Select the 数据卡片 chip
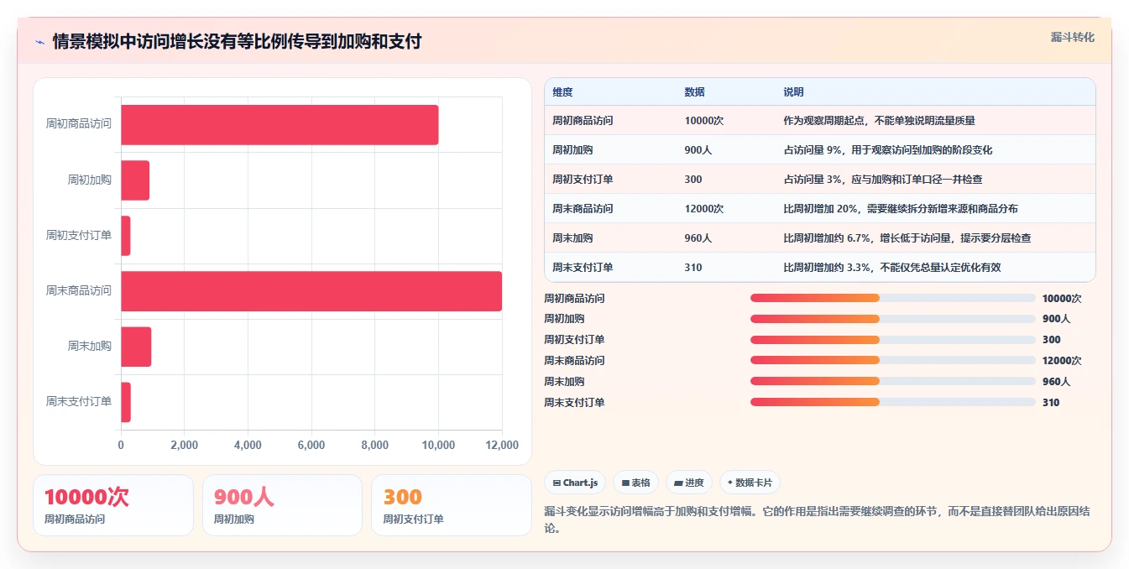The height and width of the screenshot is (569, 1129). coord(750,483)
